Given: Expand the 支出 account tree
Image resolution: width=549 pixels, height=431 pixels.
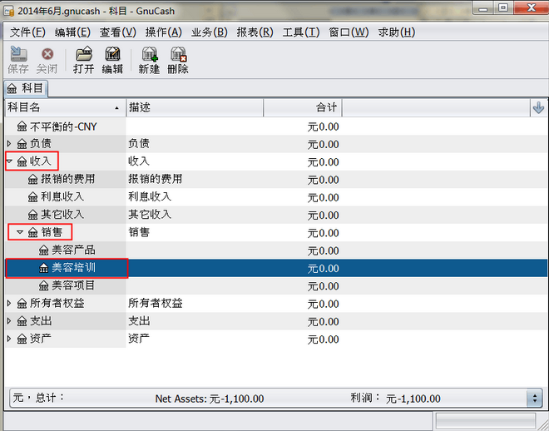Looking at the screenshot, I should (x=9, y=320).
